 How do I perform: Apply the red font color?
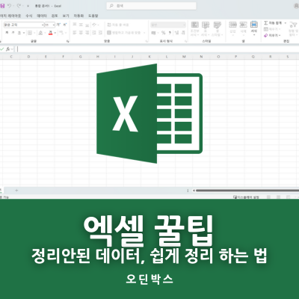coord(51,33)
